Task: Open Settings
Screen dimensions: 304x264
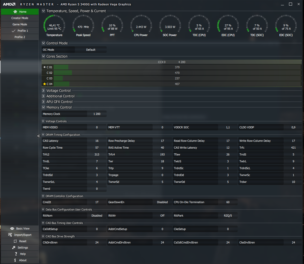Action: (x=20, y=248)
